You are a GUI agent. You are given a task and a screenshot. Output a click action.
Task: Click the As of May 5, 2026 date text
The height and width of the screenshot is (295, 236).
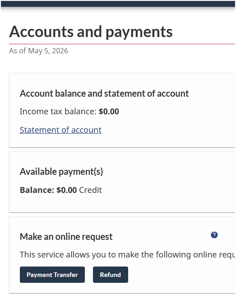coord(38,51)
